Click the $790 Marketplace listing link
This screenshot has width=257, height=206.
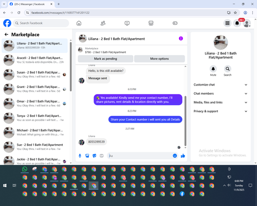coord(105,52)
